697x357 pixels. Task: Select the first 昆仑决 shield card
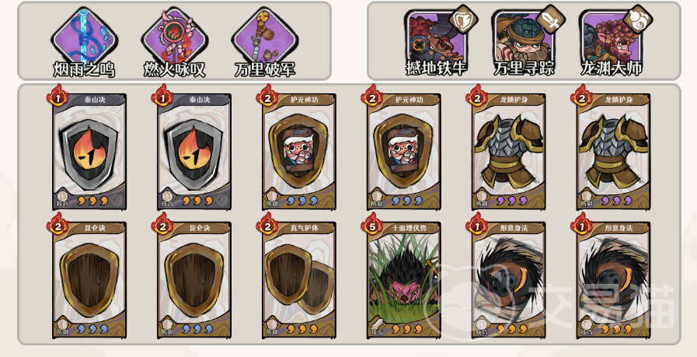click(x=89, y=280)
